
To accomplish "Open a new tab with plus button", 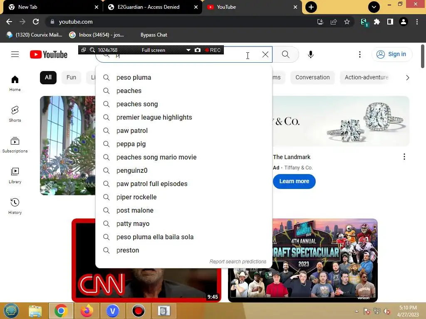I will 311,7.
